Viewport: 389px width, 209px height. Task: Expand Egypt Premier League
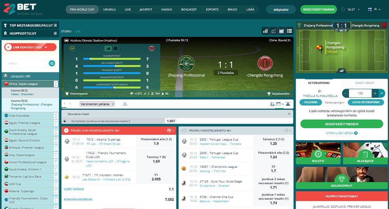pos(56,123)
